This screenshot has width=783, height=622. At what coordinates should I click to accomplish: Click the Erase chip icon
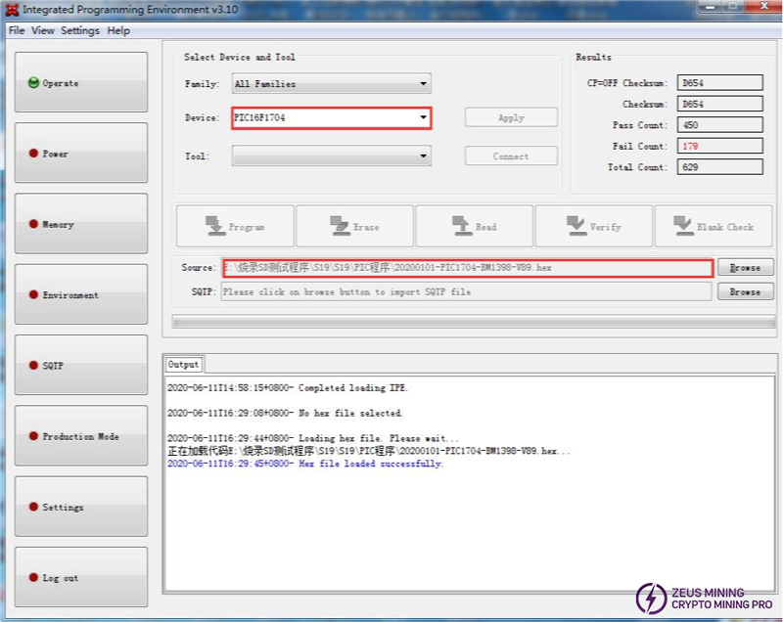tap(340, 226)
